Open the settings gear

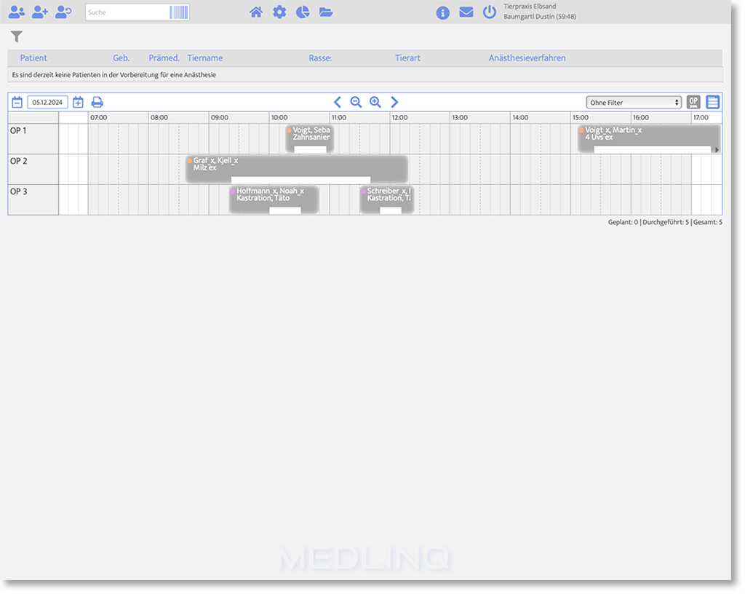279,12
